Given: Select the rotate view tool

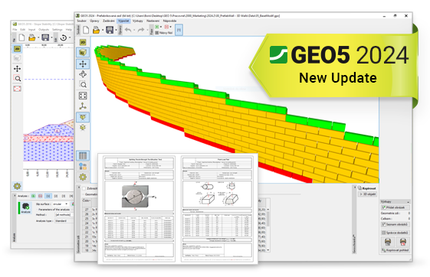Looking at the screenshot, I should point(83,74).
